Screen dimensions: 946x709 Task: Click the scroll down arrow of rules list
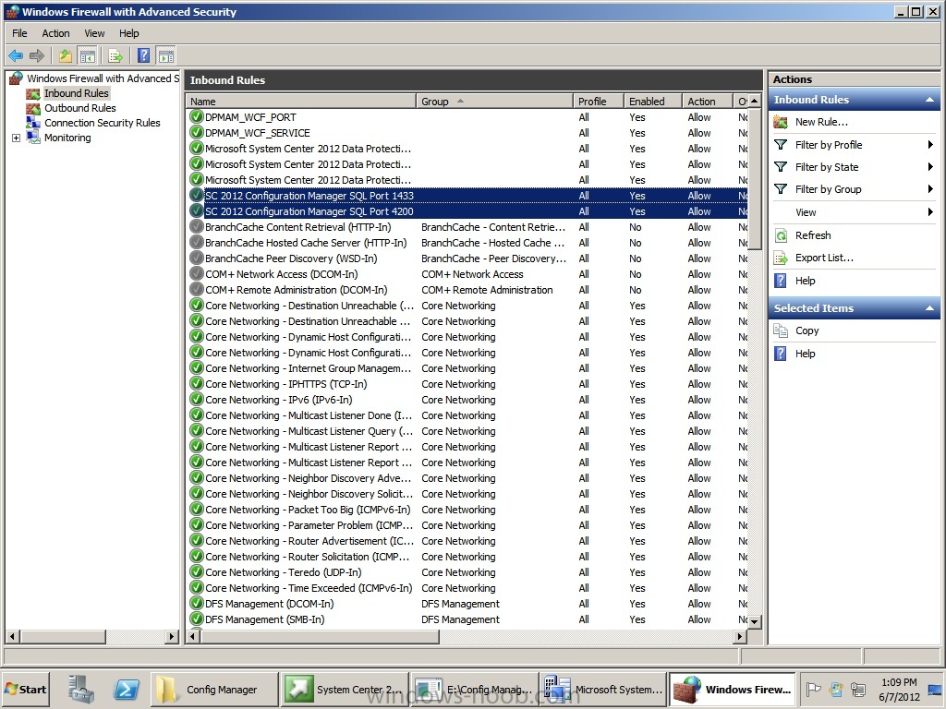754,620
